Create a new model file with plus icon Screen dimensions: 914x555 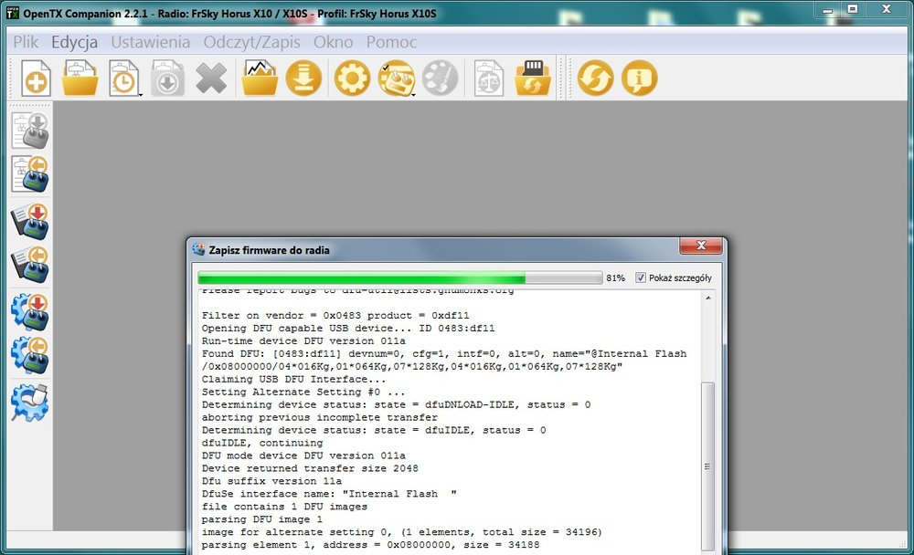(37, 78)
